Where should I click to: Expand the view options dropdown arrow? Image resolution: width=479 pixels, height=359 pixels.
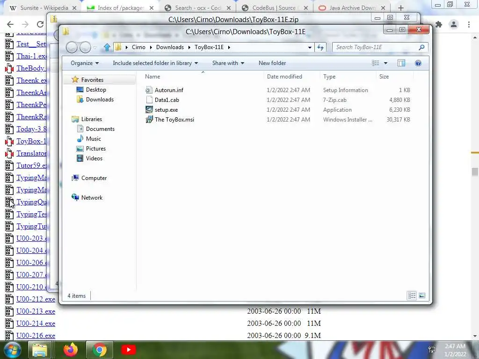tap(385, 63)
